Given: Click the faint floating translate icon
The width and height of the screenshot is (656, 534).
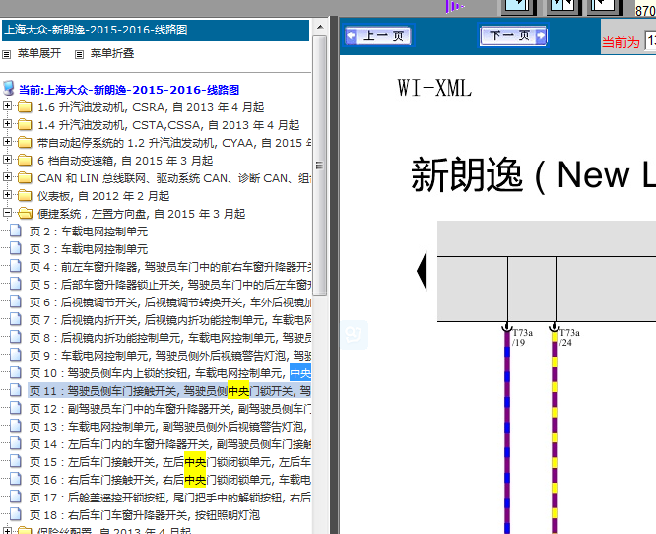Looking at the screenshot, I should 354,335.
